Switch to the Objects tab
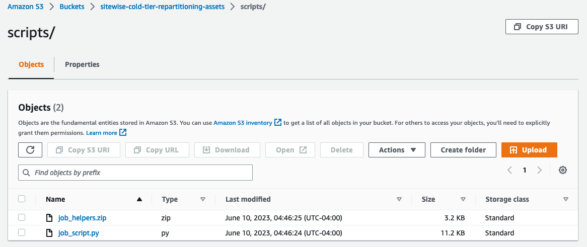The height and width of the screenshot is (247, 587). (31, 64)
